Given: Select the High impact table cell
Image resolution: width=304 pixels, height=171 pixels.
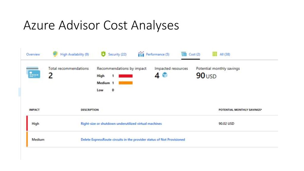Looking at the screenshot, I should coord(35,123).
